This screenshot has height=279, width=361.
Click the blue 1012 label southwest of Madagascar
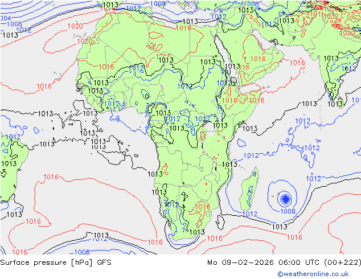click(x=250, y=214)
